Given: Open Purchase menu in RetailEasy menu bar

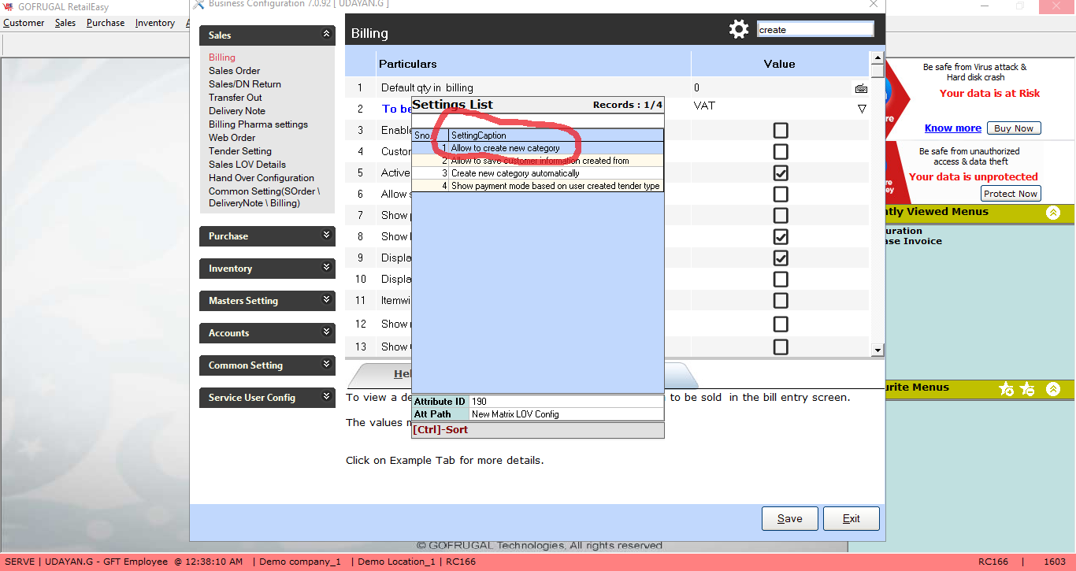Looking at the screenshot, I should click(x=106, y=23).
